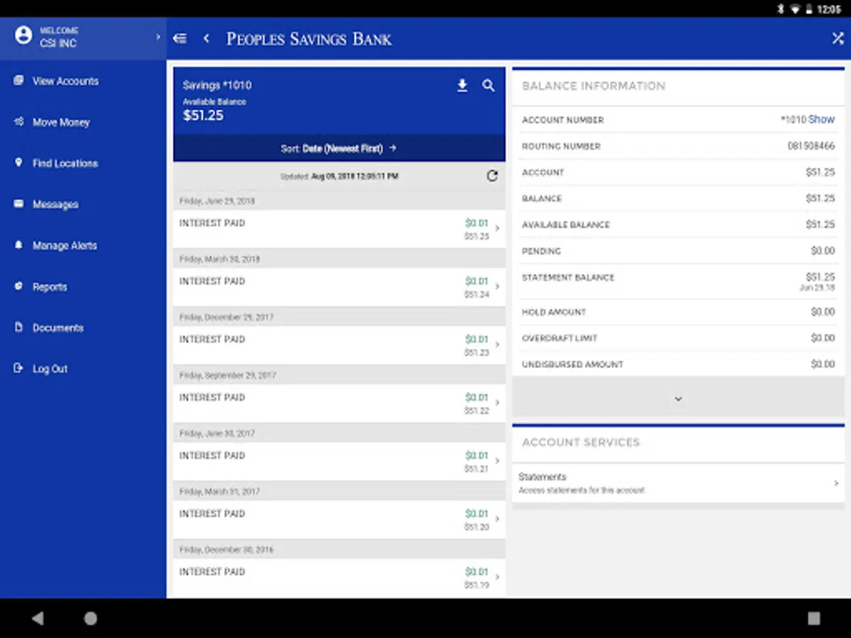Click the Friday, June 29, 2018 date header
Image resolution: width=851 pixels, height=638 pixels.
point(217,201)
